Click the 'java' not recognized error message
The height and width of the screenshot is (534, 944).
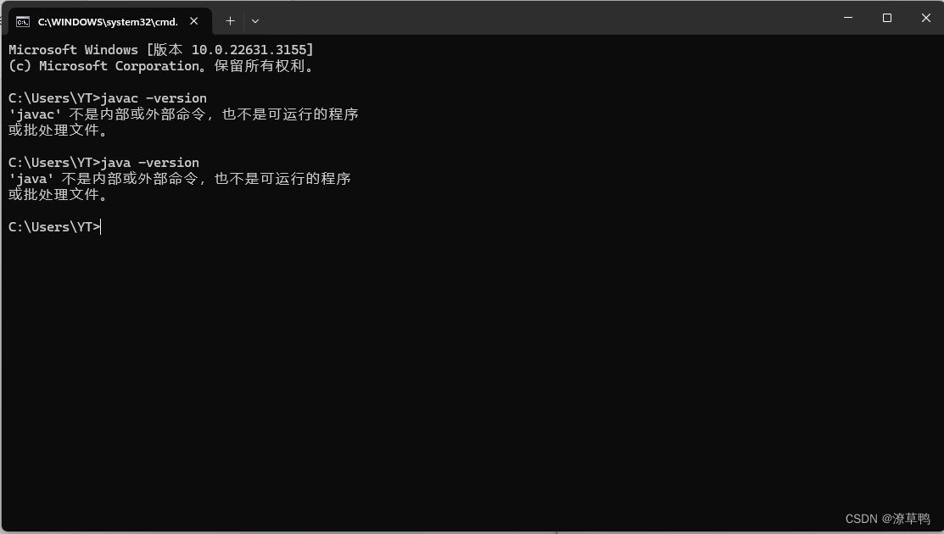180,179
